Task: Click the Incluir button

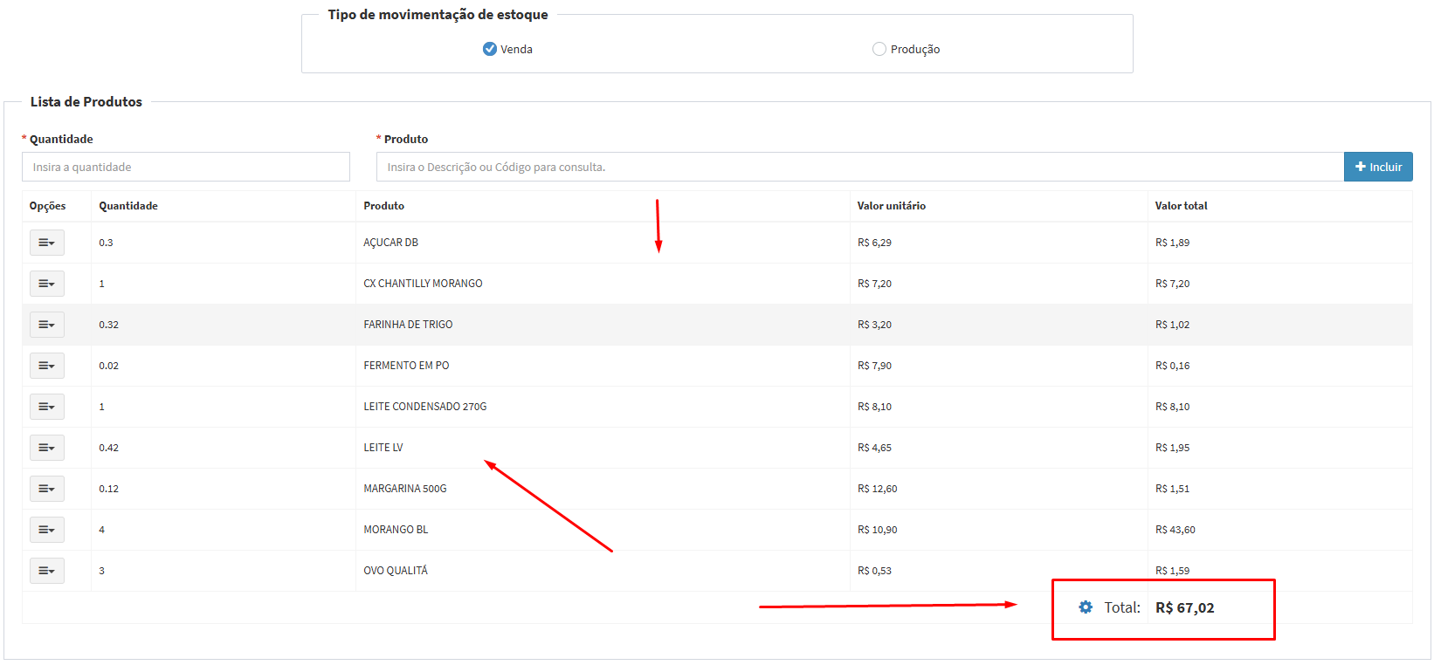Action: [1377, 167]
